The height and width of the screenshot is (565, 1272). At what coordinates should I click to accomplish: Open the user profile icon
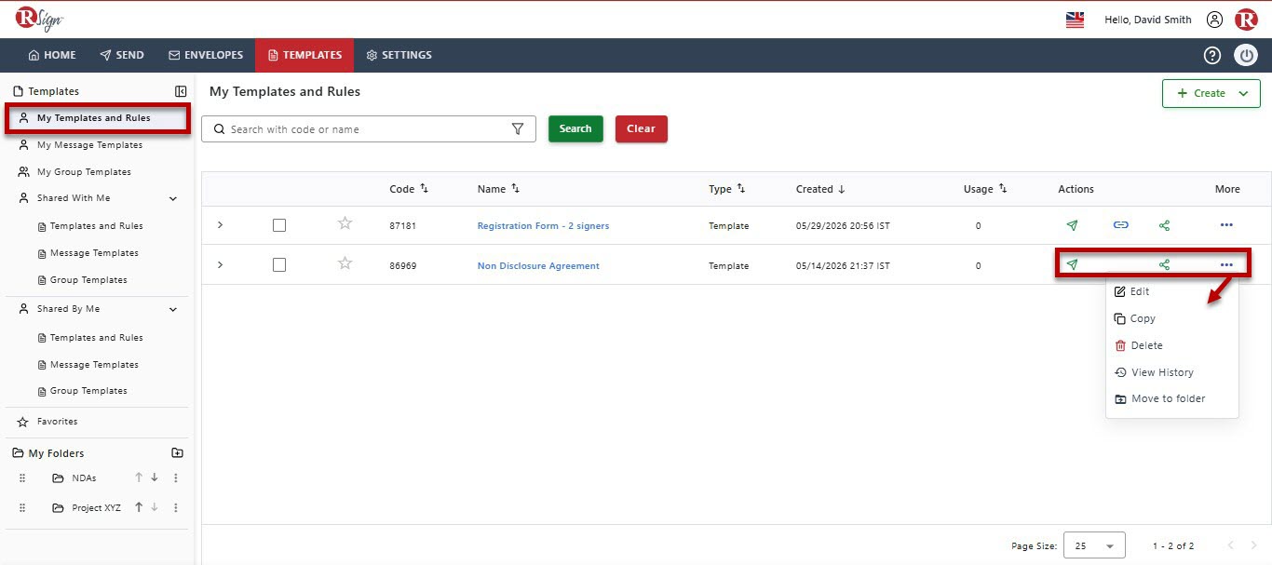(1214, 20)
